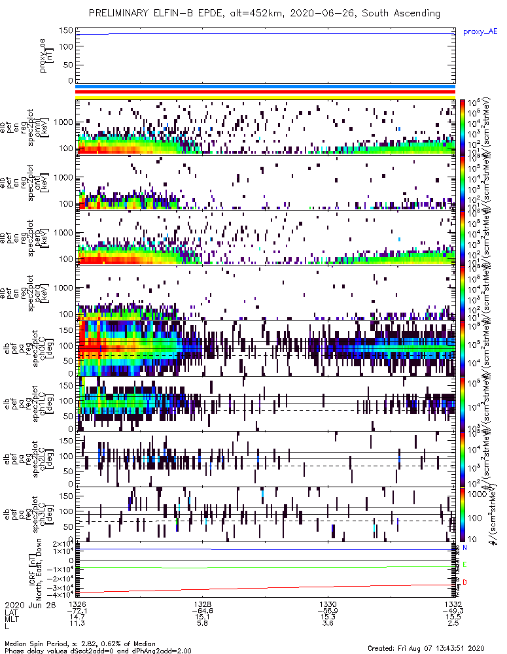Click the L value 11.3

[x=77, y=623]
